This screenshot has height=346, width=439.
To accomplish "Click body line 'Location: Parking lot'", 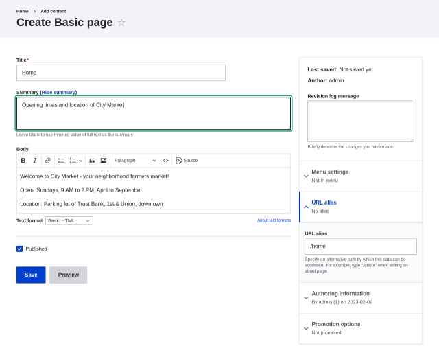I will point(91,204).
